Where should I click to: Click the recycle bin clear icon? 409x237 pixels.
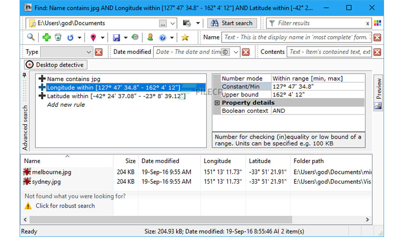(x=58, y=37)
